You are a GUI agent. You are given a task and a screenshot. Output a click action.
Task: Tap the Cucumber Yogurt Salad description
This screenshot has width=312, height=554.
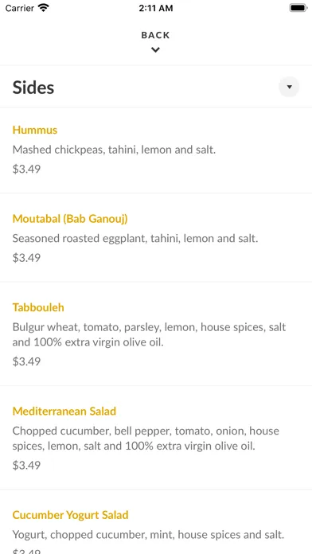tap(148, 535)
